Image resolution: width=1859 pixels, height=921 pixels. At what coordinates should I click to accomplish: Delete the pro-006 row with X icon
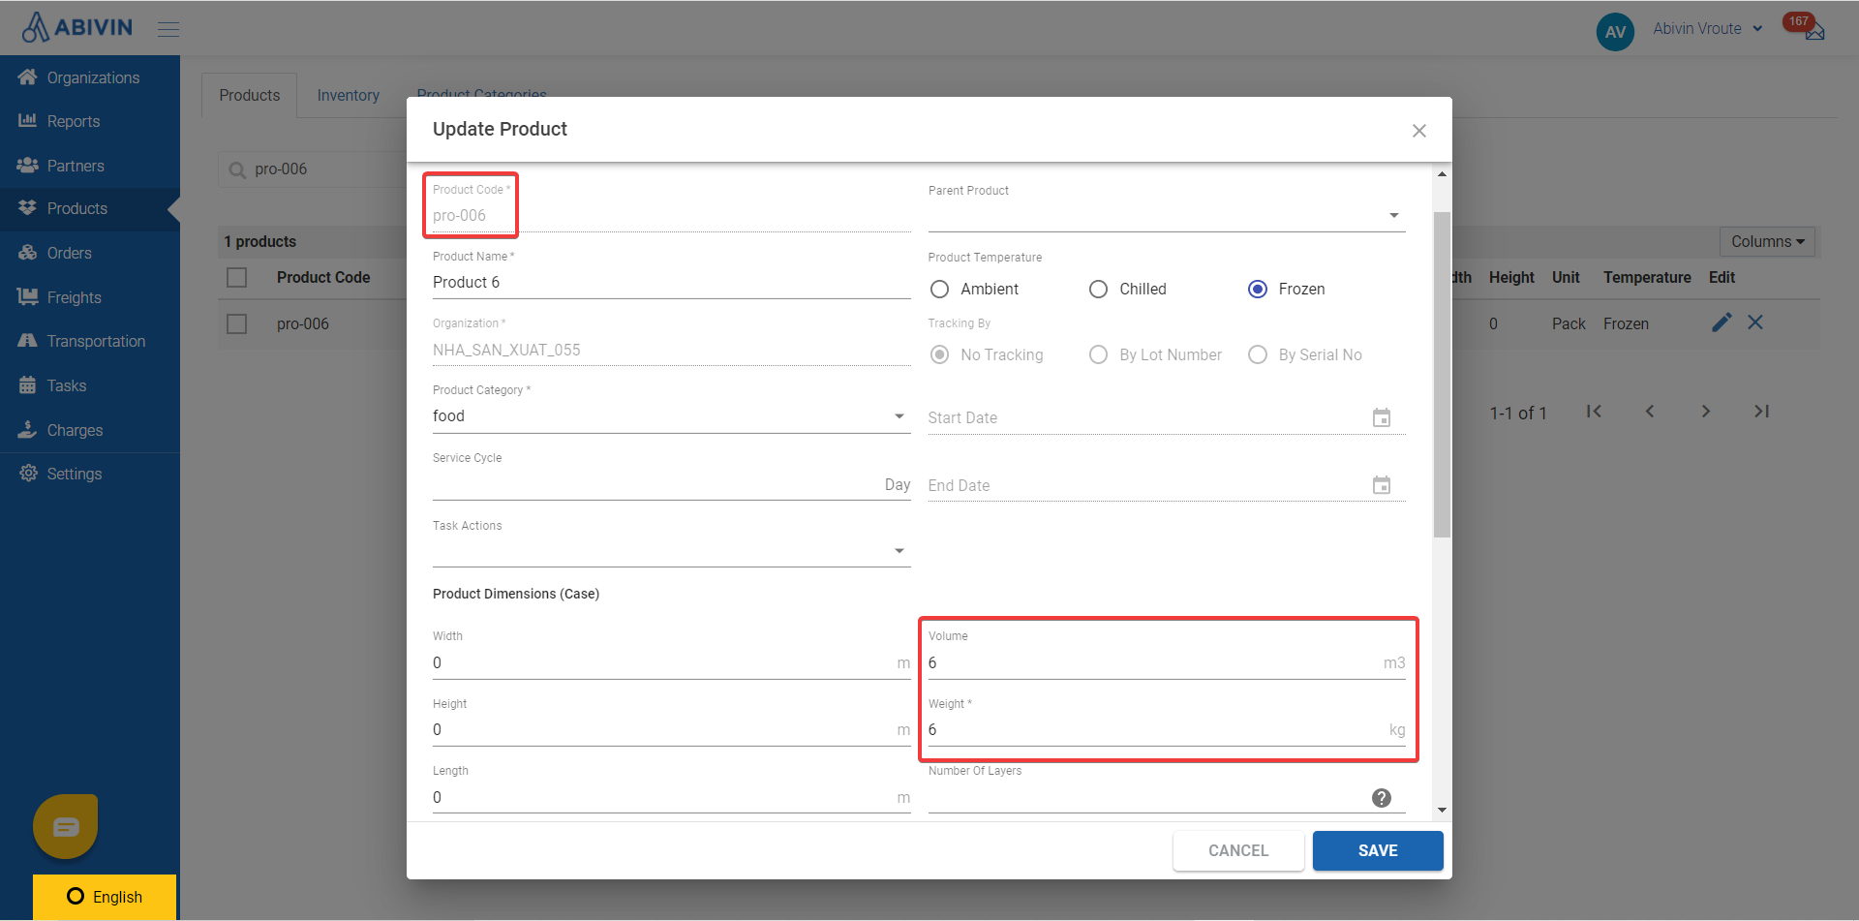click(1755, 322)
